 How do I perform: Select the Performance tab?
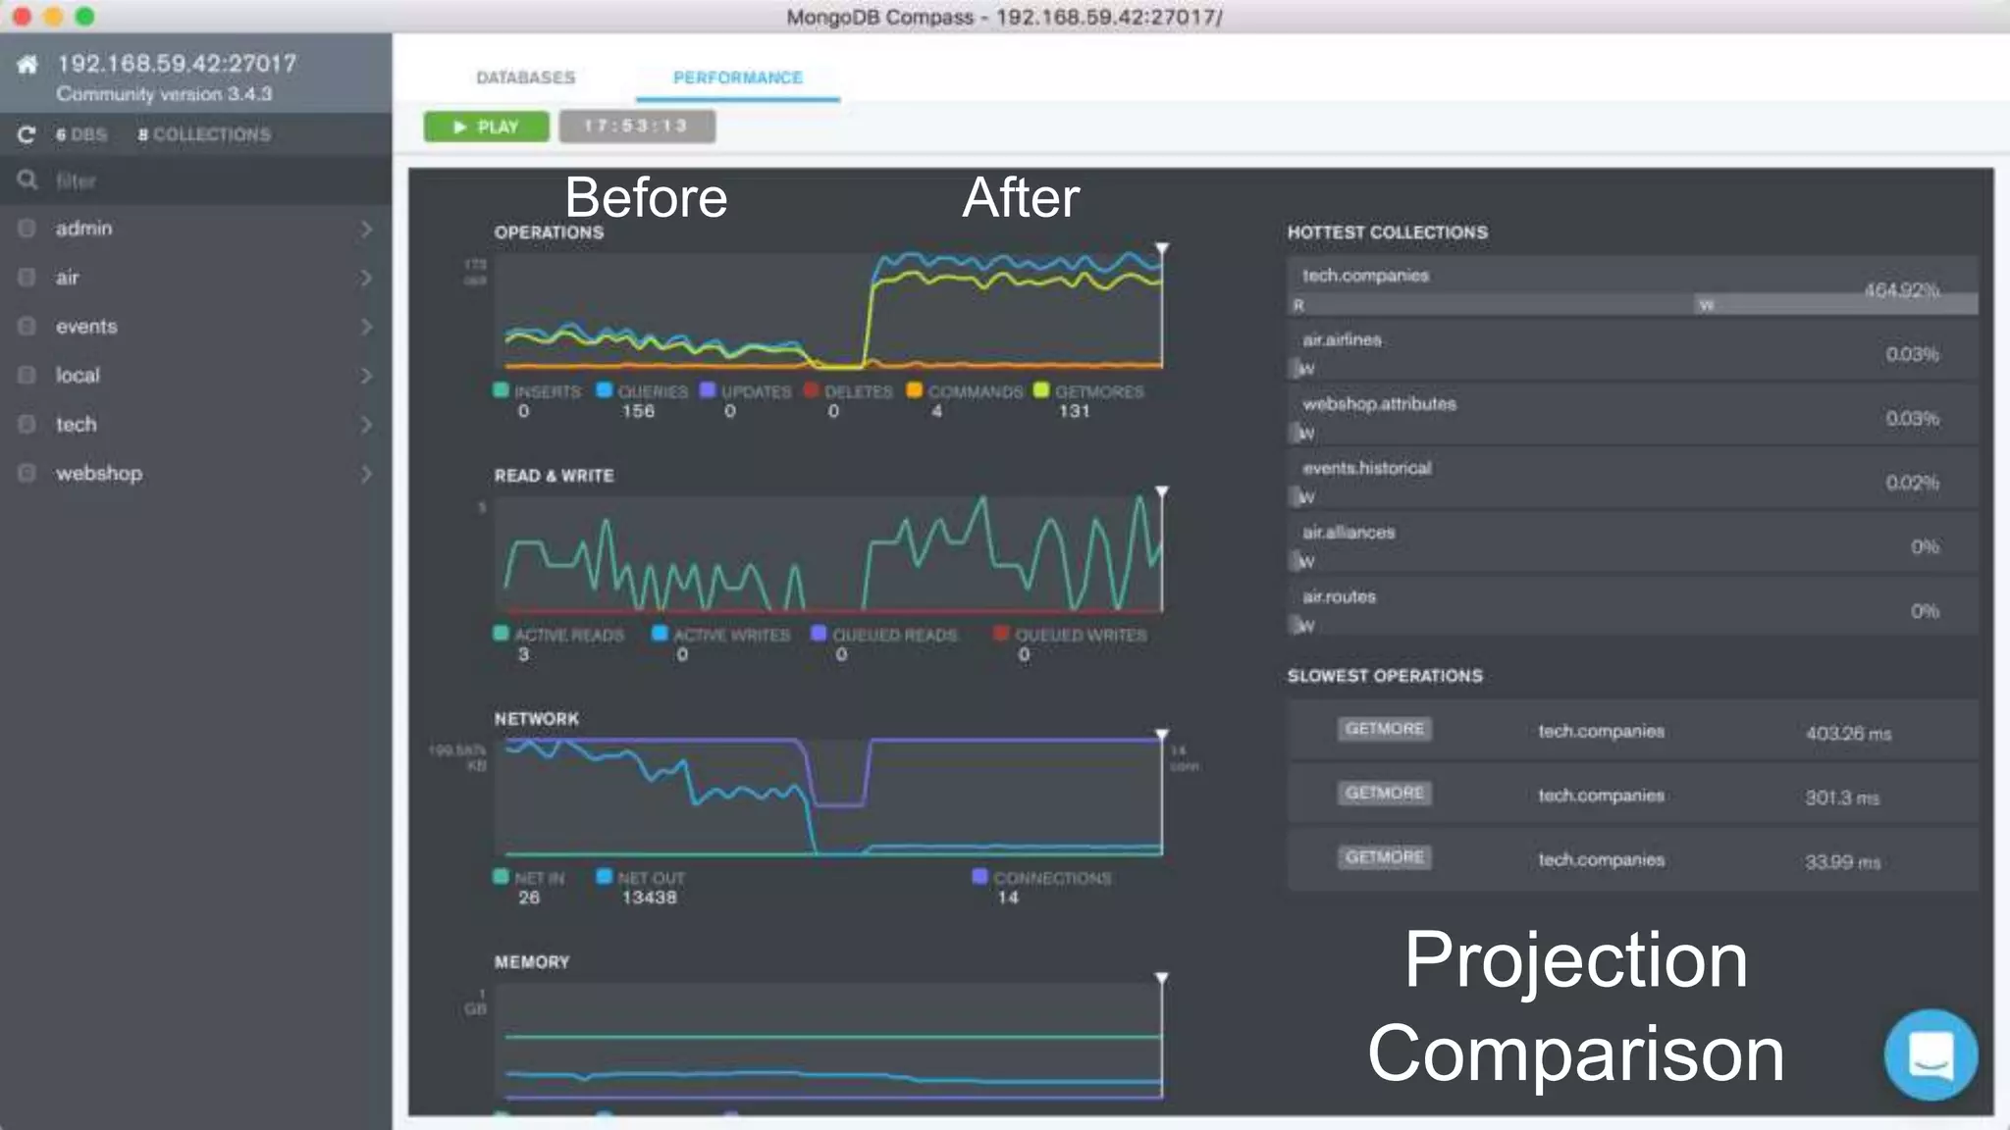pyautogui.click(x=738, y=77)
